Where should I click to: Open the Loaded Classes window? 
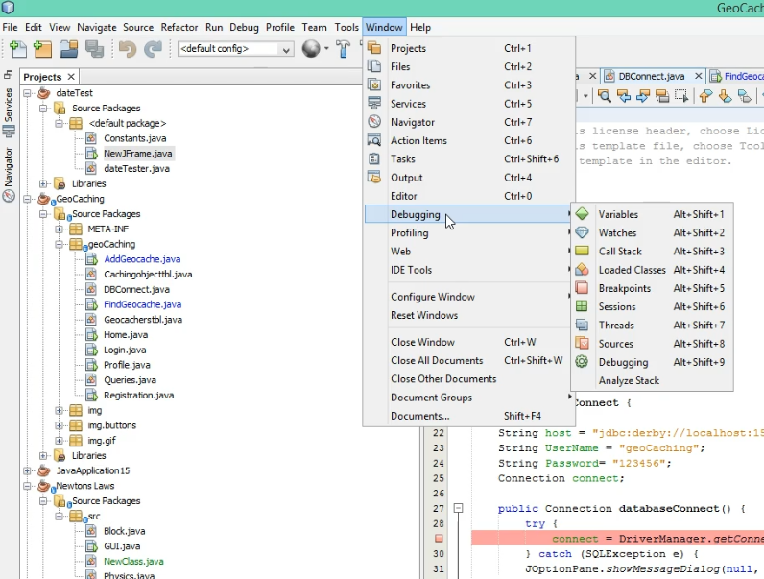point(652,270)
